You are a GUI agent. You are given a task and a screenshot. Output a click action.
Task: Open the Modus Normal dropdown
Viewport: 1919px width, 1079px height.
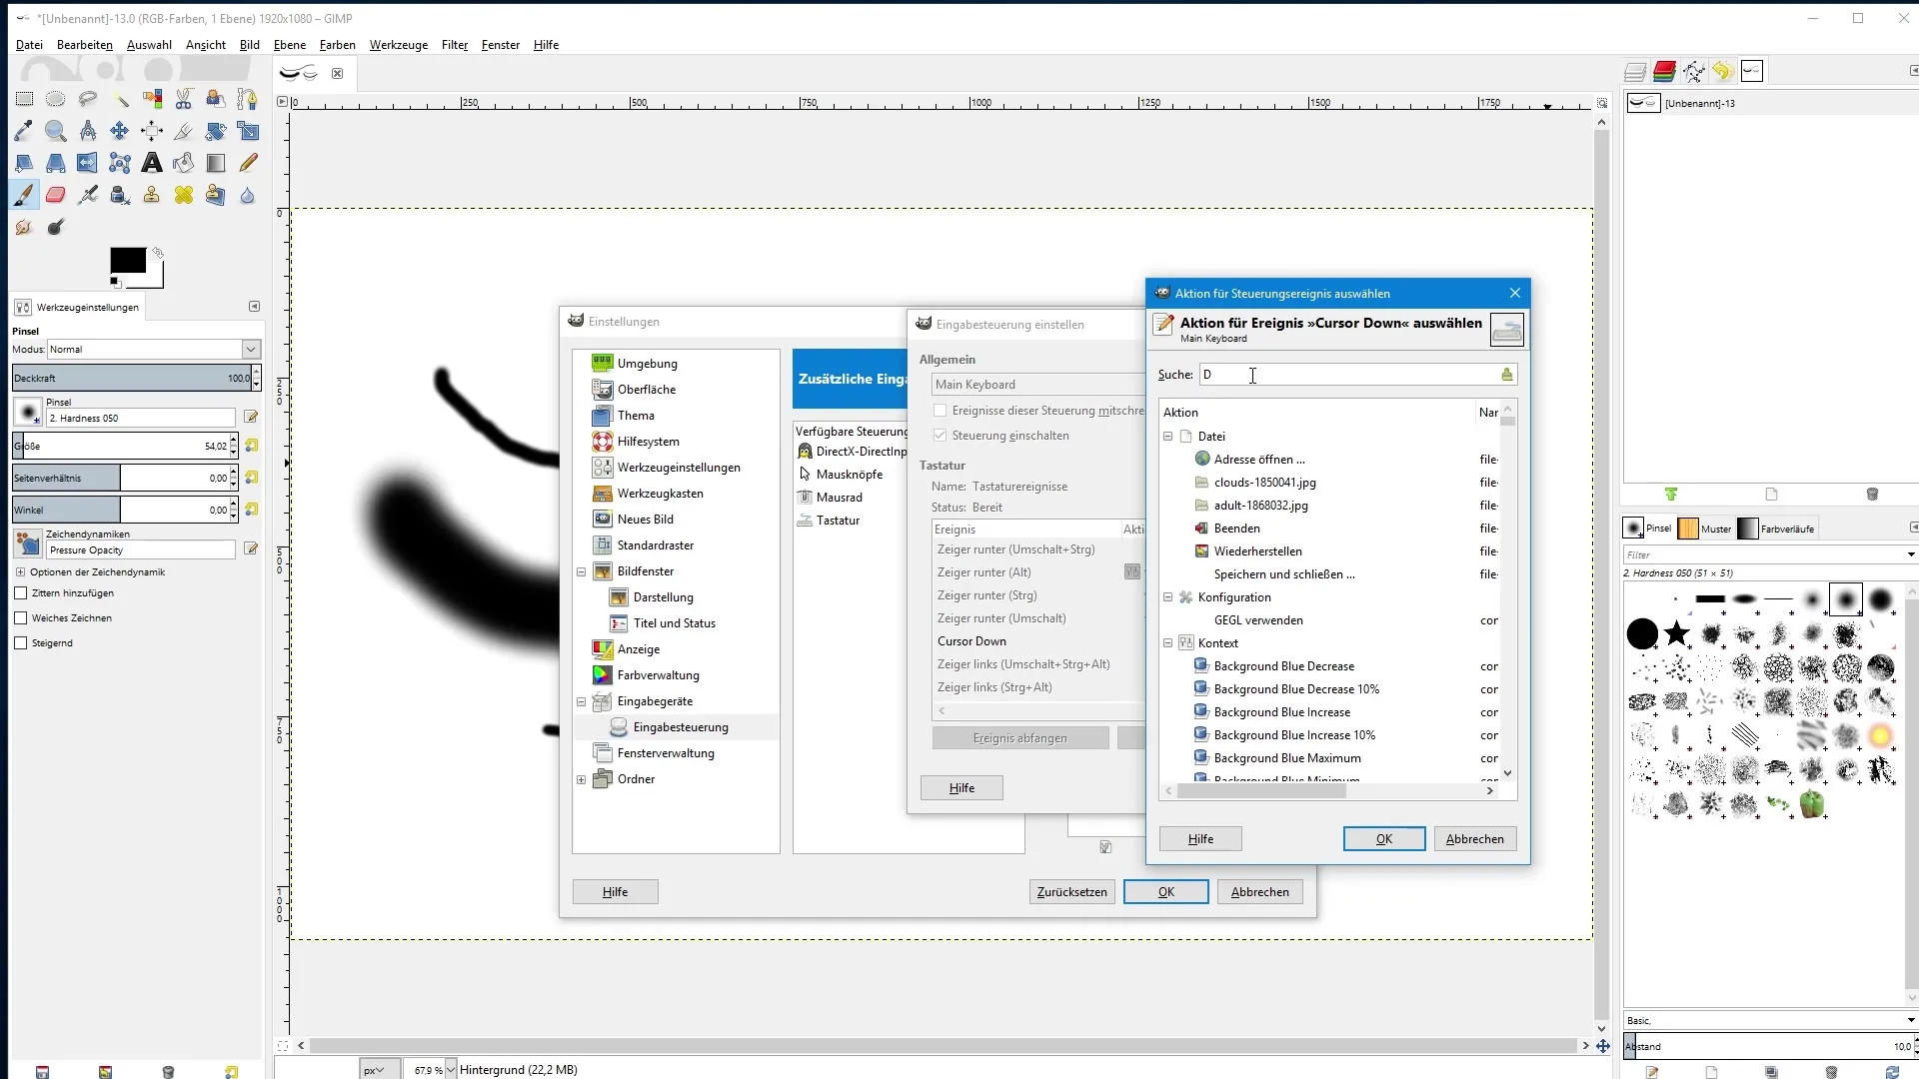[x=251, y=350]
